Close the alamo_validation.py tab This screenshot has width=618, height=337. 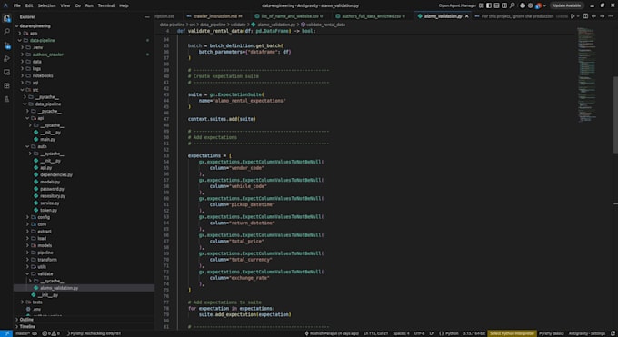(466, 16)
